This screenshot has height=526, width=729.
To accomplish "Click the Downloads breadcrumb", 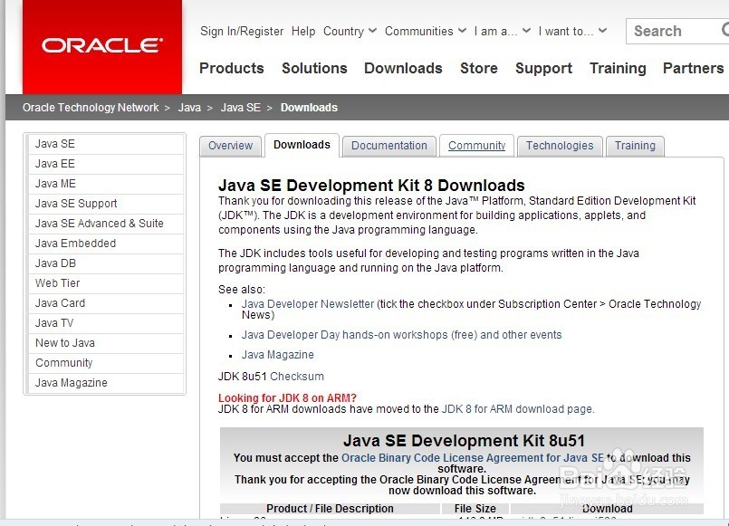I will click(x=309, y=108).
